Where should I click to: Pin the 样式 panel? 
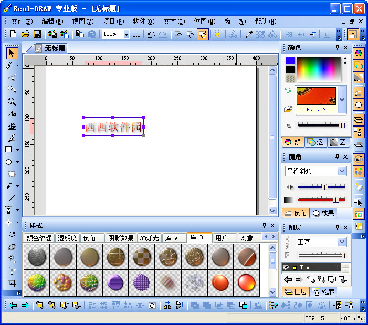(264, 226)
